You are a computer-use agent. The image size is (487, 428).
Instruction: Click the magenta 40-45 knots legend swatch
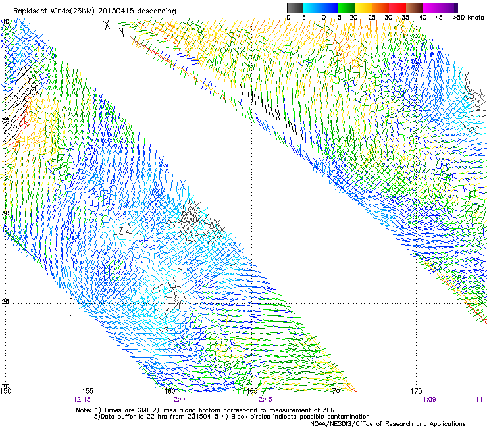(x=432, y=8)
